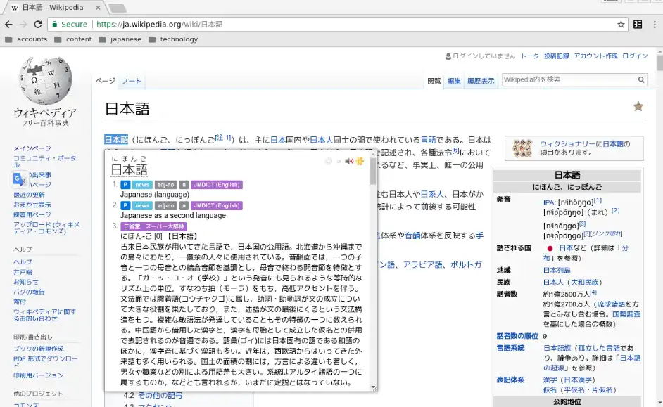
Task: Click the 言語系統 infobox label link
Action: click(511, 348)
